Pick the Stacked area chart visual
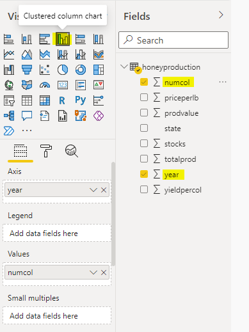This screenshot has height=332, width=249. [45, 54]
